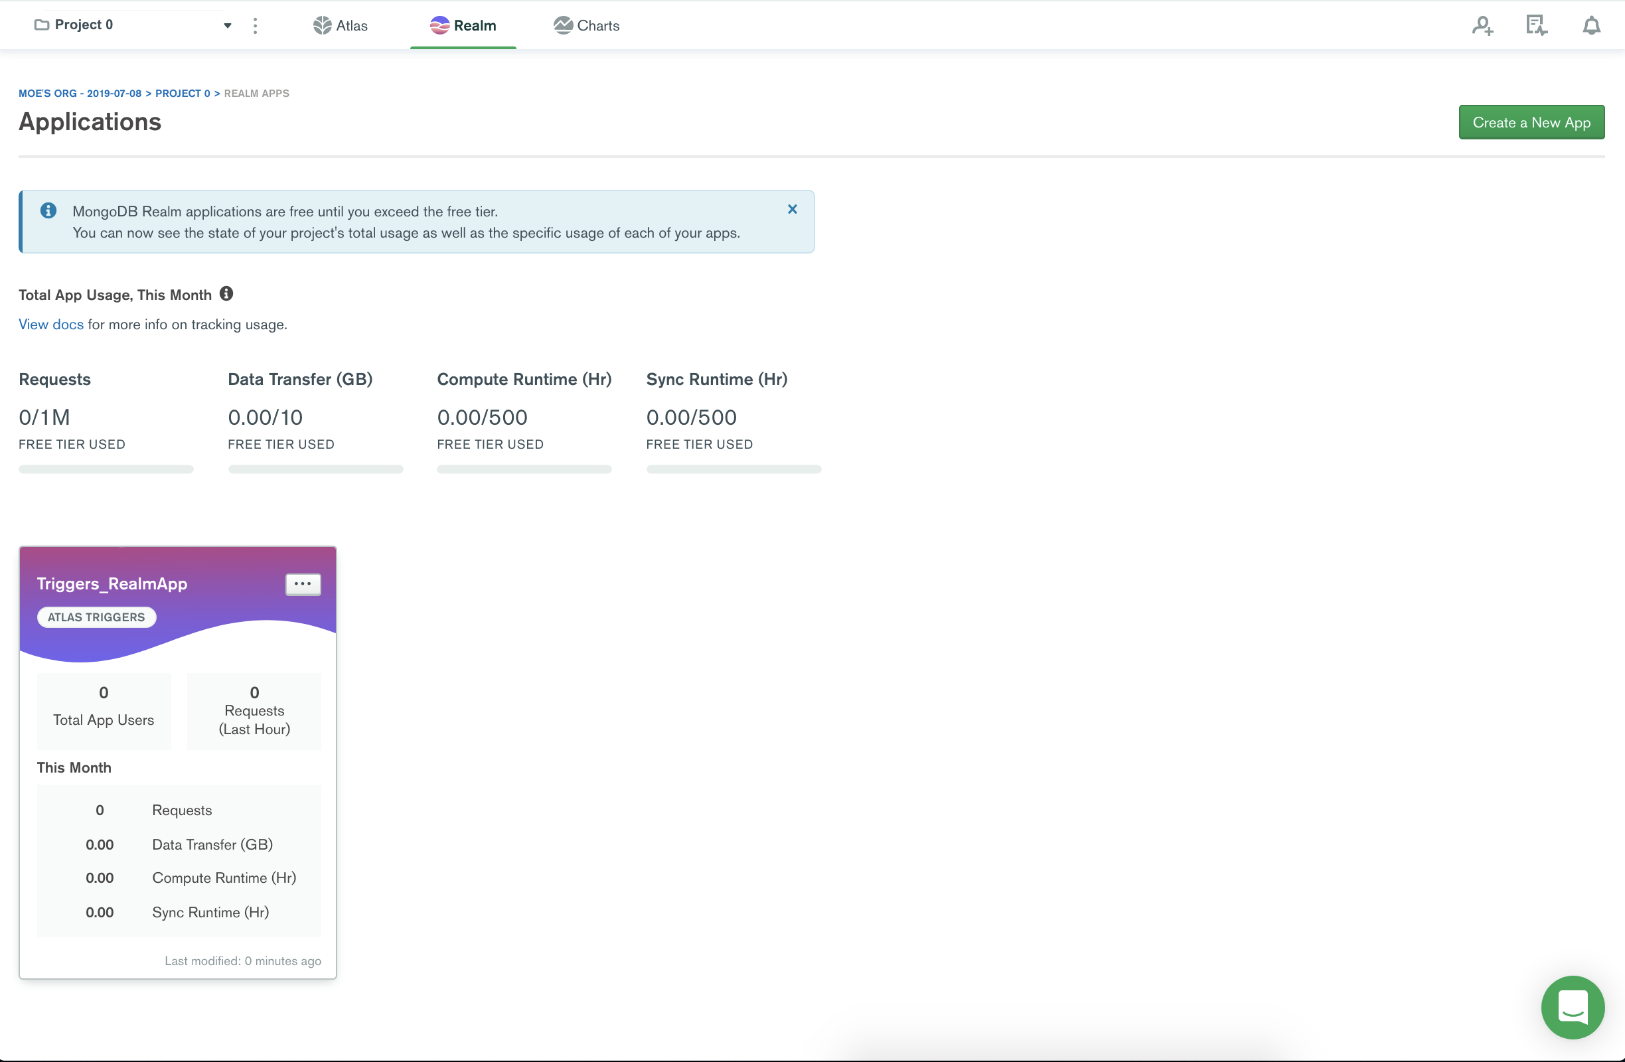Open Triggers_RealmApp ellipsis options menu

(303, 584)
